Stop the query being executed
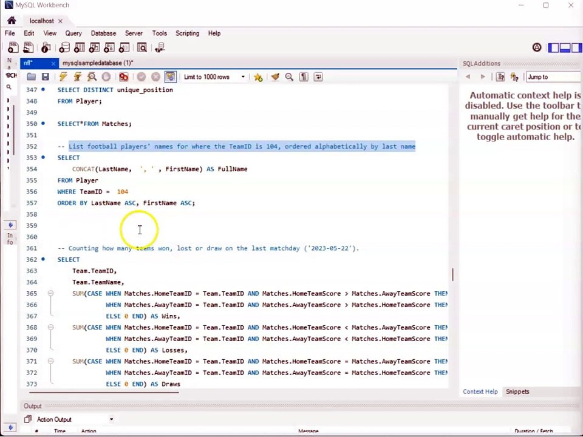 [106, 77]
